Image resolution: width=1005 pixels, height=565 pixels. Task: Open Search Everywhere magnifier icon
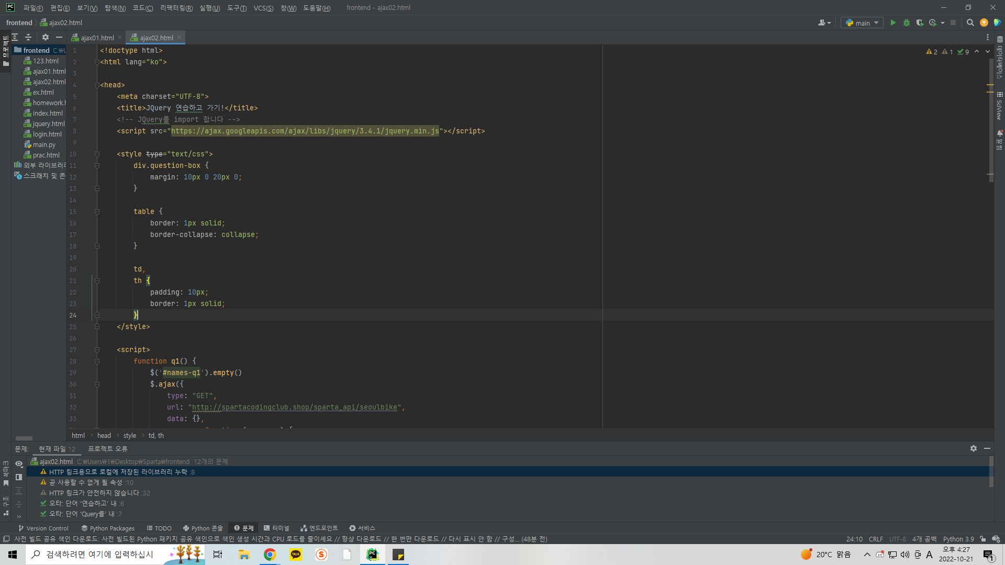(970, 23)
